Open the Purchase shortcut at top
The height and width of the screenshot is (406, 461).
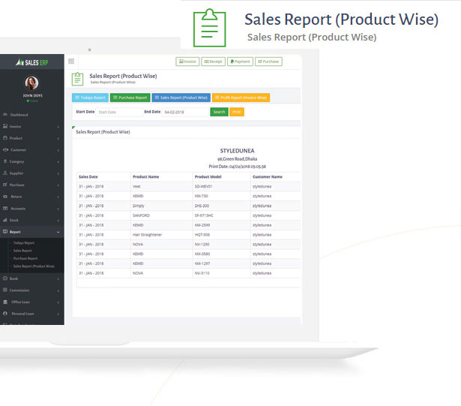pos(268,62)
